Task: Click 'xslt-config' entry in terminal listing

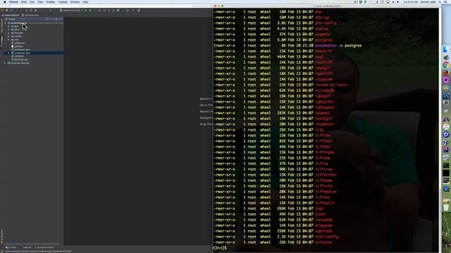Action: point(327,237)
